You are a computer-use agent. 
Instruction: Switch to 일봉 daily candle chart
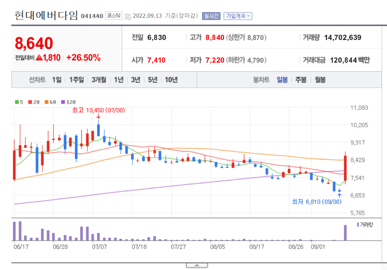(282, 80)
